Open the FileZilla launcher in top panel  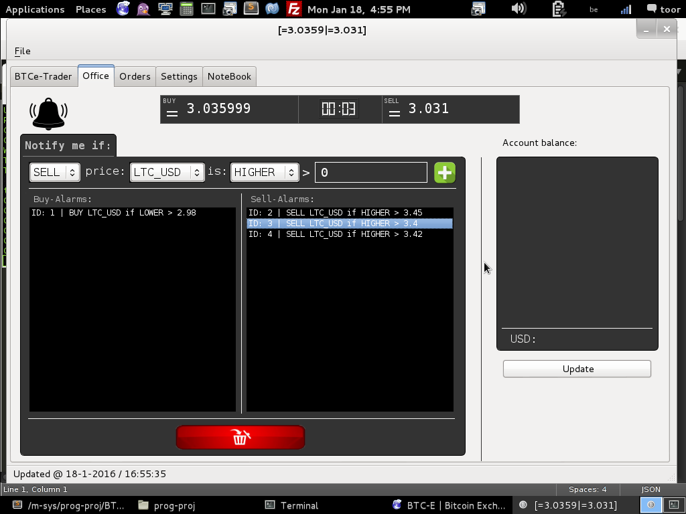click(293, 9)
